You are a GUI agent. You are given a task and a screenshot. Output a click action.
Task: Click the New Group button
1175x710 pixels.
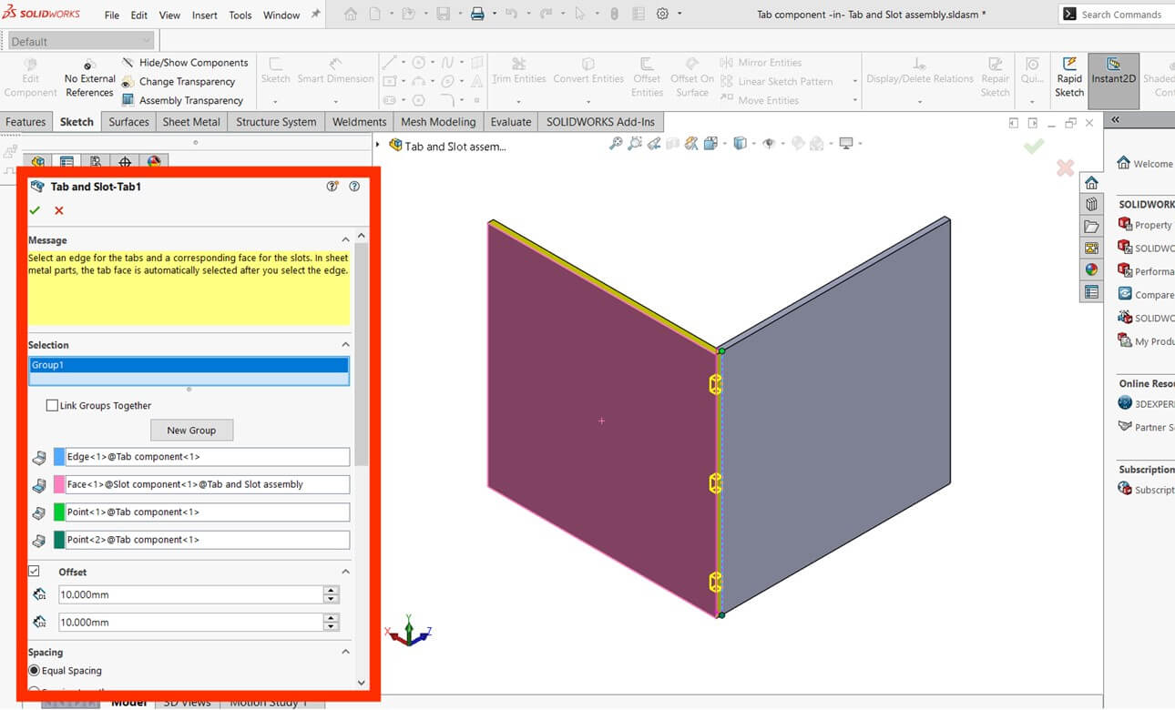(191, 430)
